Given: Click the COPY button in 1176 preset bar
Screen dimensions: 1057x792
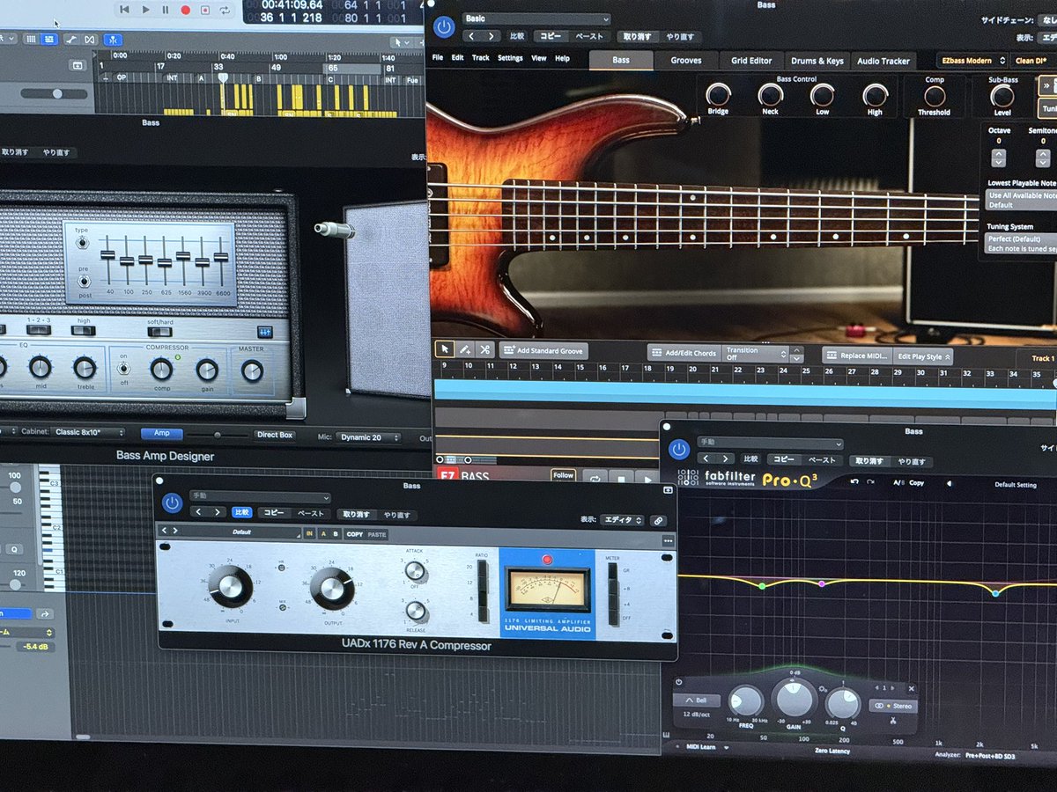Looking at the screenshot, I should pos(354,534).
